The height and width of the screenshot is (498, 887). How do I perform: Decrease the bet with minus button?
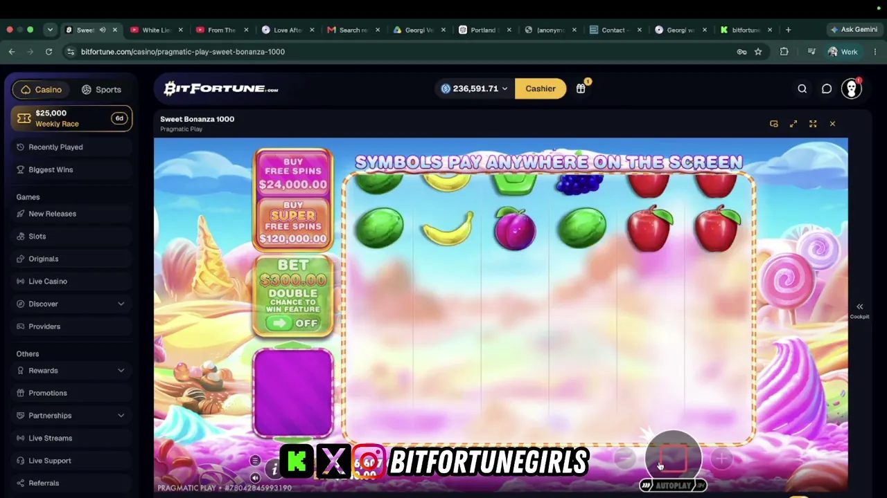(624, 458)
